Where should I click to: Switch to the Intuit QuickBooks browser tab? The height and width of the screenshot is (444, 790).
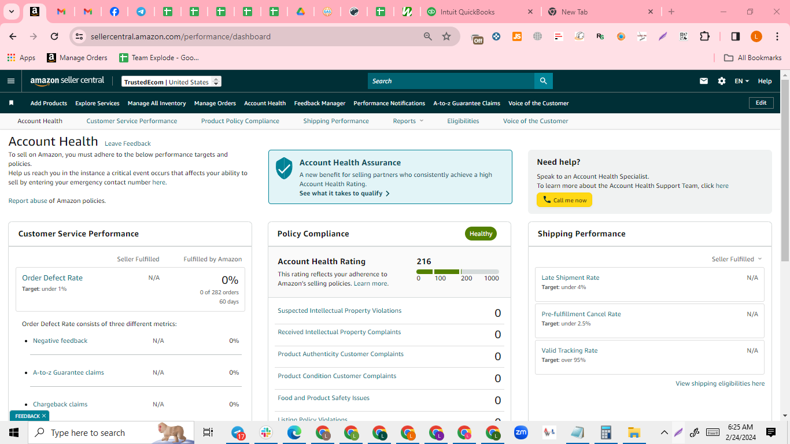click(480, 12)
